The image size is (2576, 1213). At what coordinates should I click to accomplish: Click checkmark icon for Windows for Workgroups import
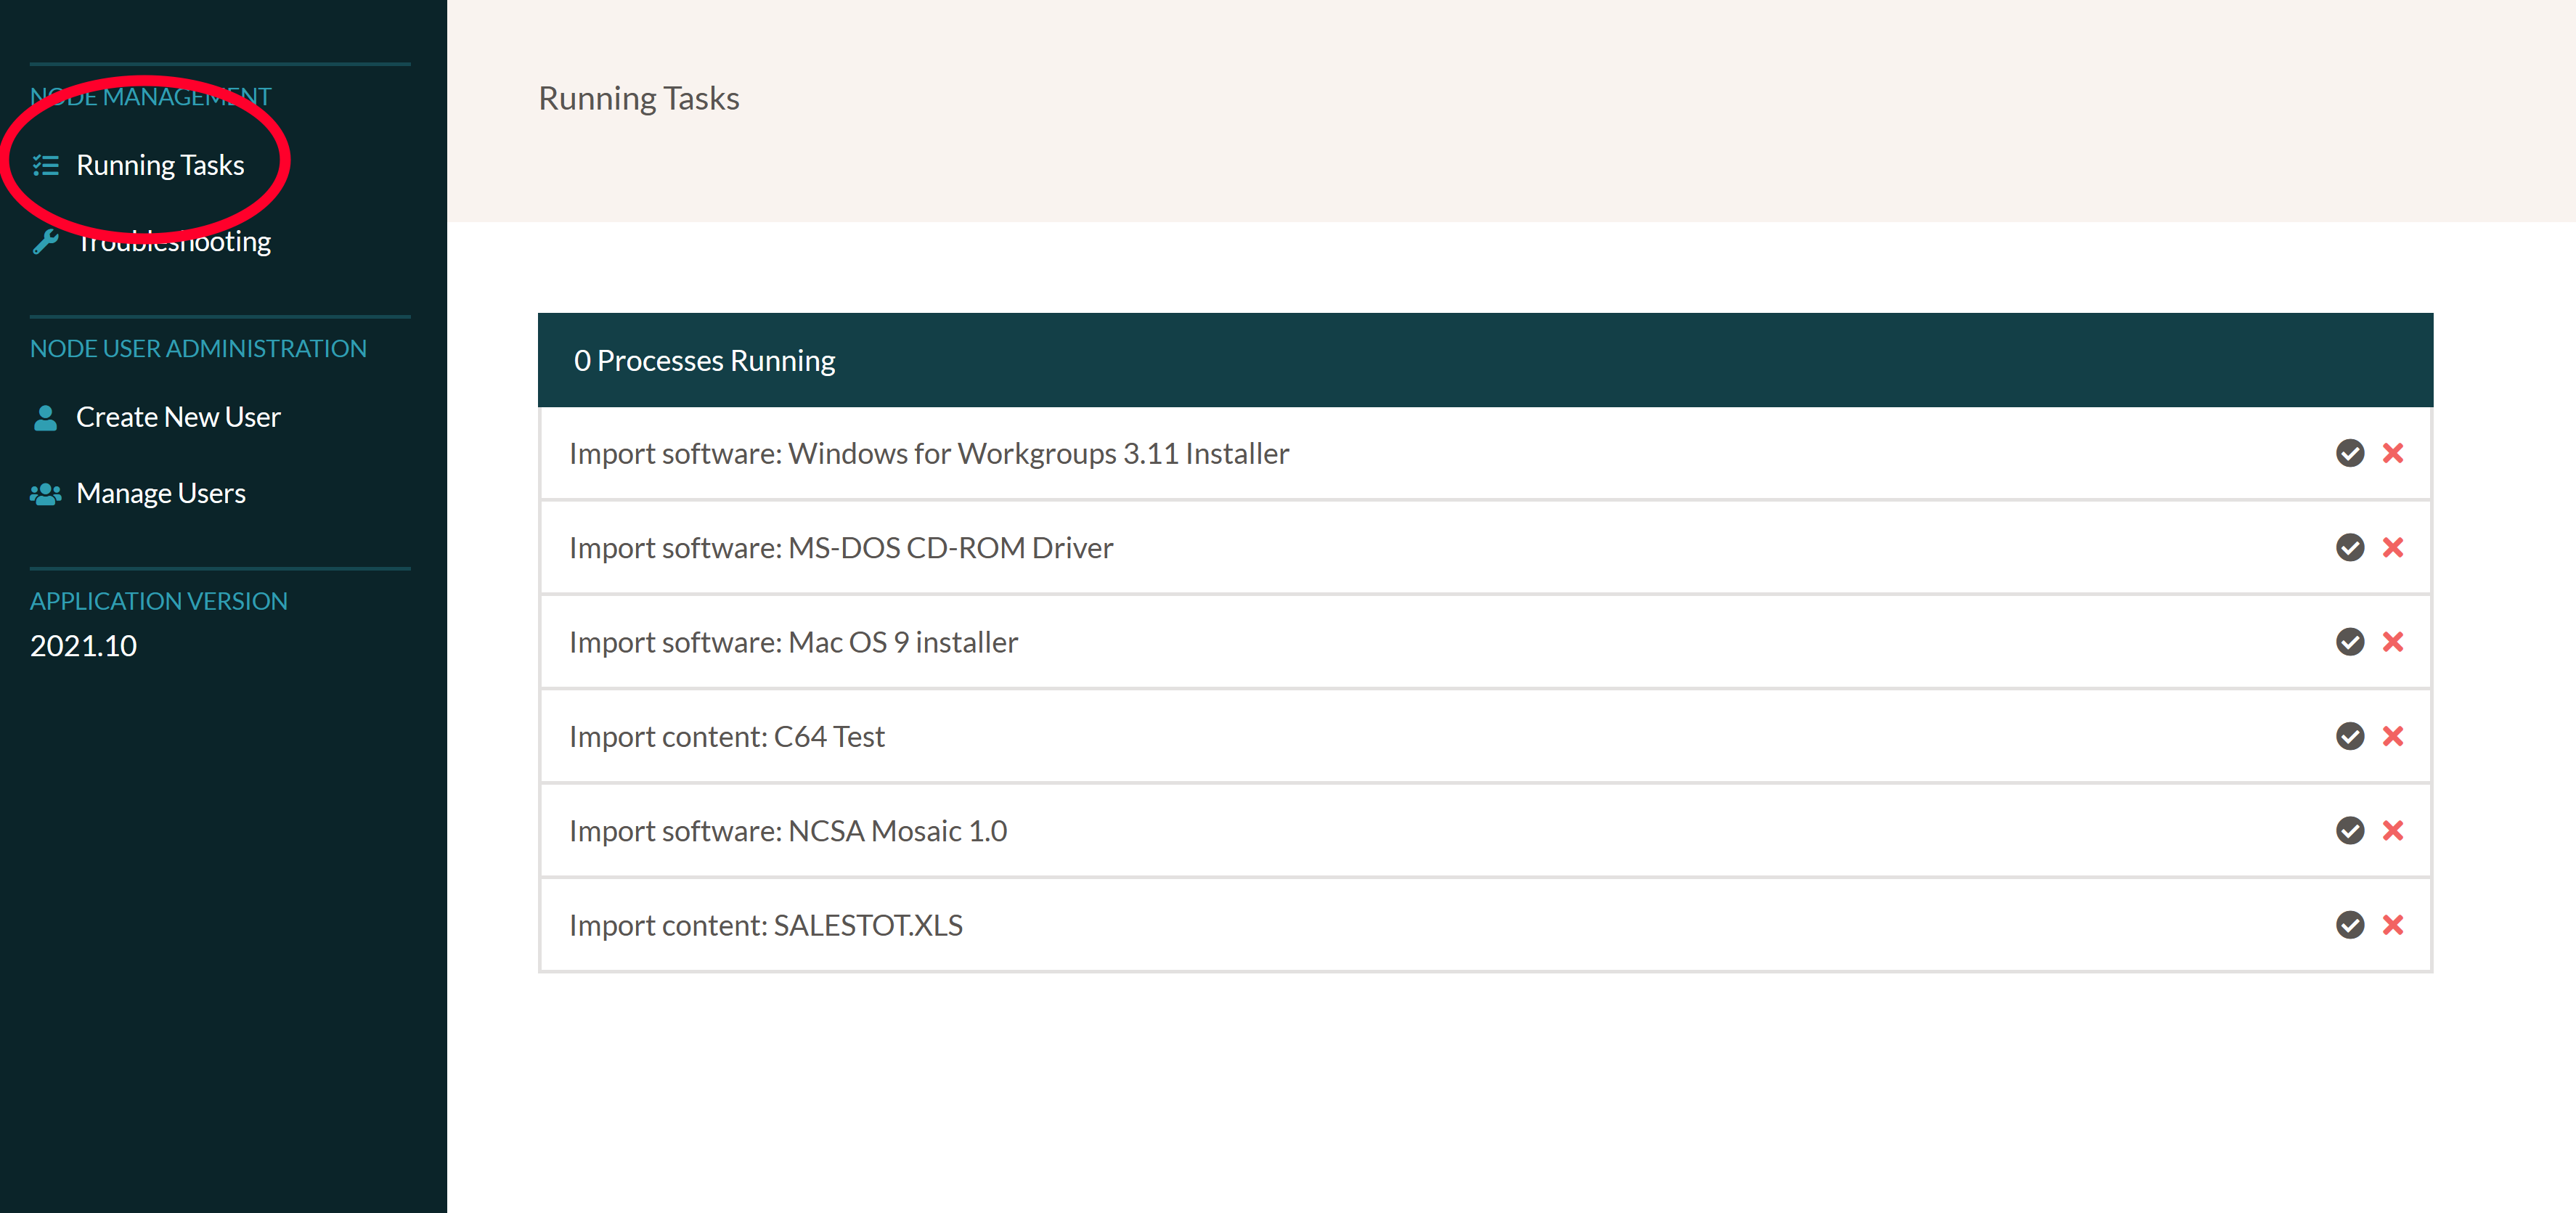point(2349,453)
